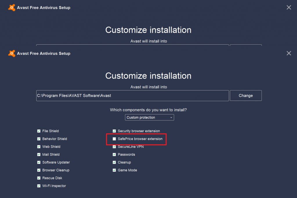The height and width of the screenshot is (198, 297).
Task: Click the Avast logo in front window
Action: coord(12,53)
